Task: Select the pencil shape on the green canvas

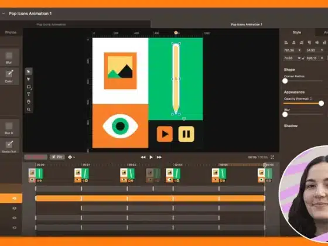Action: pyautogui.click(x=176, y=79)
